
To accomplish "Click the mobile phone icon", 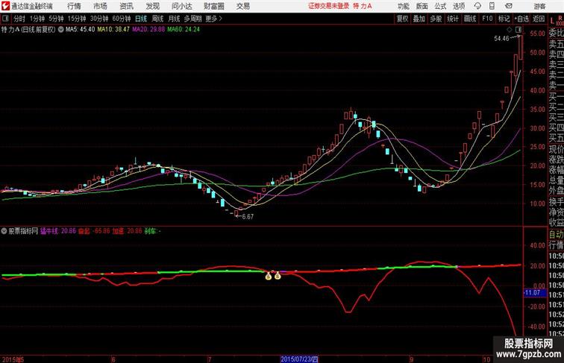I will pyautogui.click(x=492, y=6).
